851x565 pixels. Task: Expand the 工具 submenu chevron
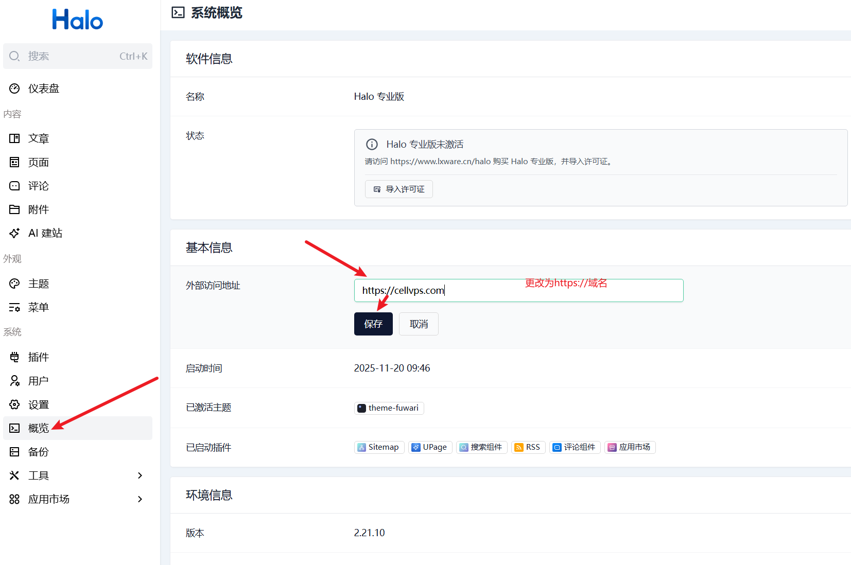[x=140, y=475]
